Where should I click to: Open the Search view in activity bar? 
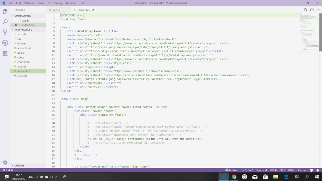(x=5, y=22)
